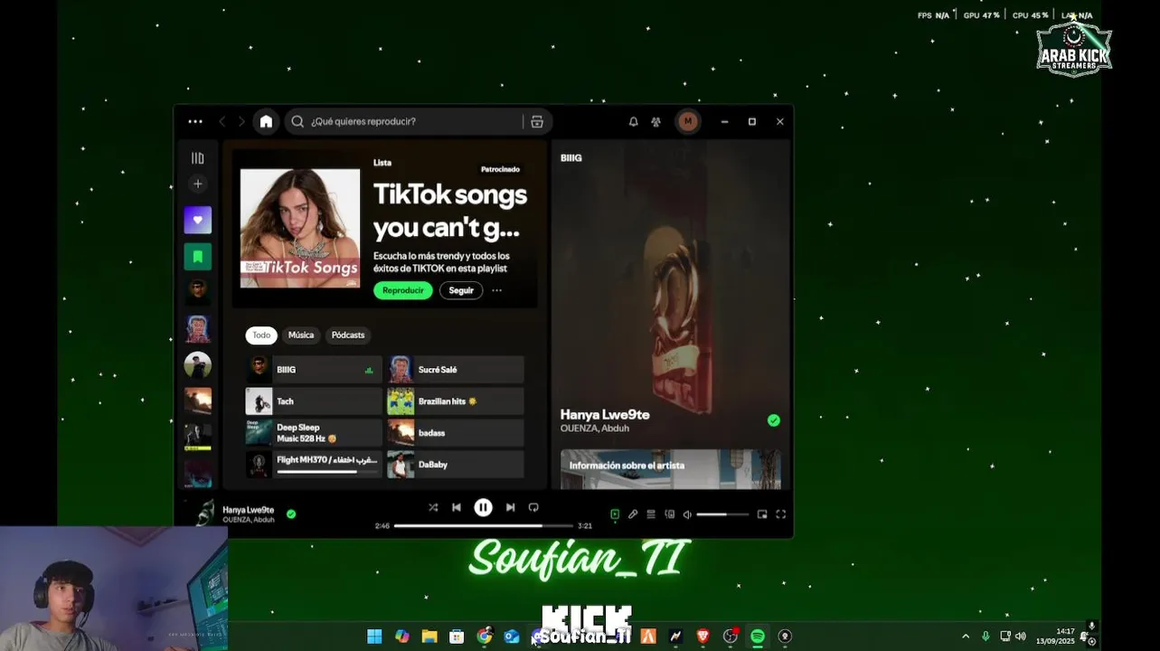Open the Browse icon in search bar

pyautogui.click(x=537, y=121)
